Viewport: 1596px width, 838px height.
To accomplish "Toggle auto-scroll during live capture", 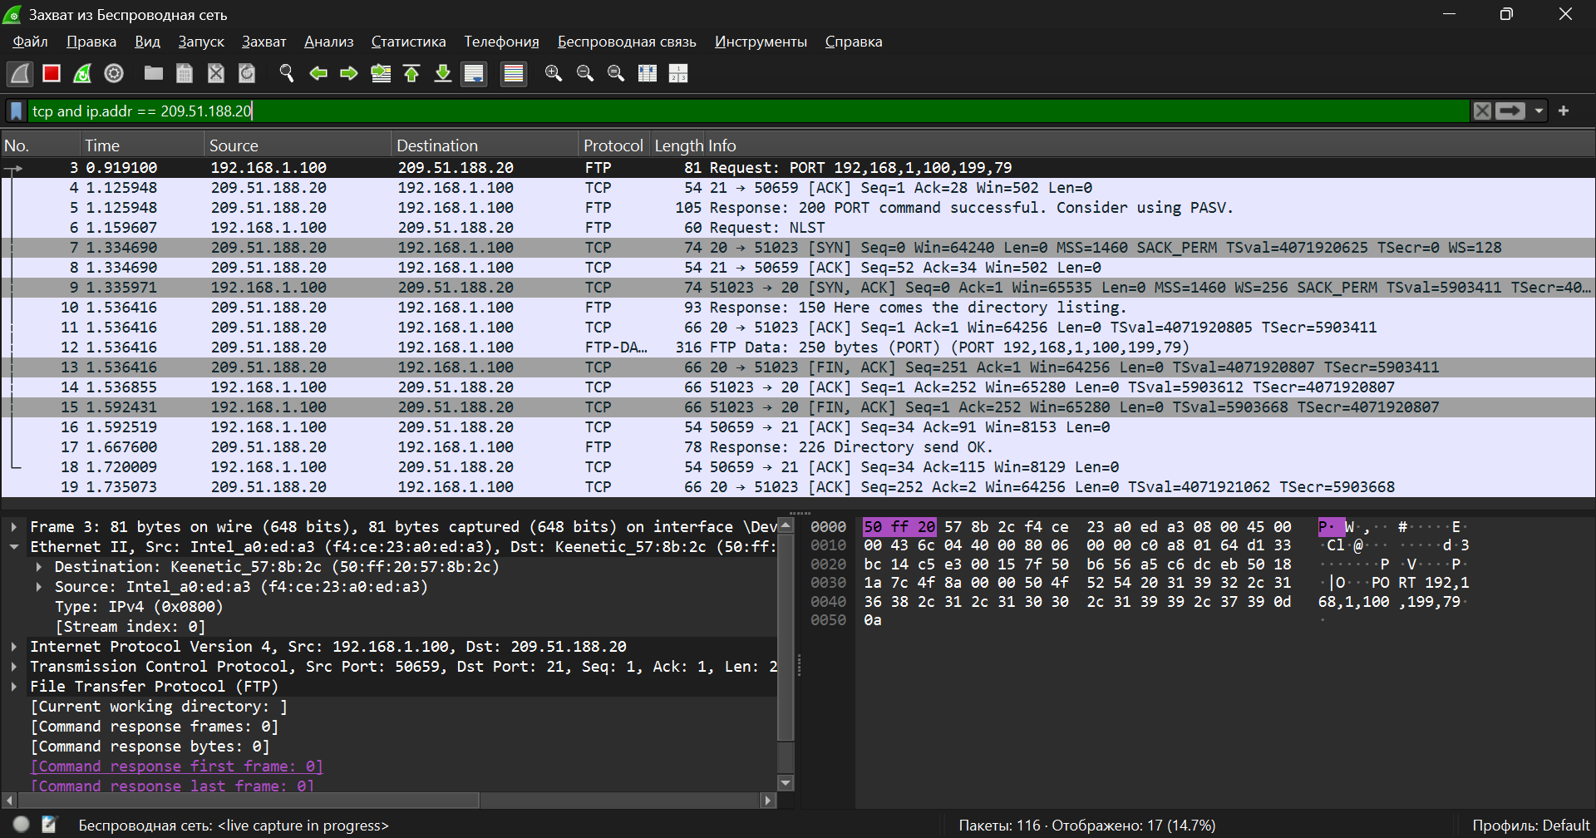I will (x=474, y=74).
